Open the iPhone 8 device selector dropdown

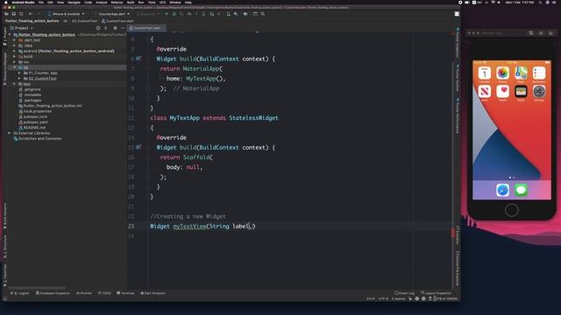coord(67,14)
